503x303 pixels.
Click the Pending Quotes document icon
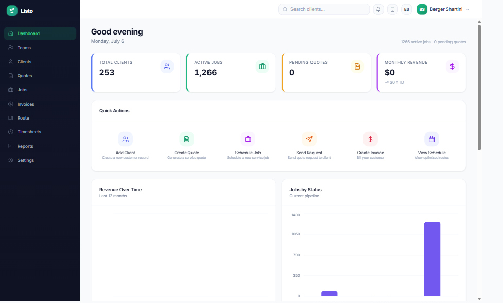coord(357,66)
